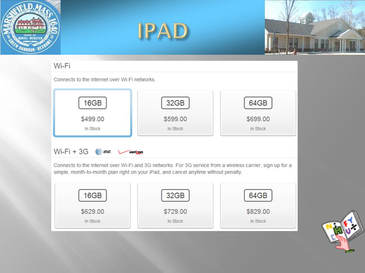Image resolution: width=365 pixels, height=273 pixels.
Task: Click 'In Stock' under the $729.00 price
Action: pos(175,221)
